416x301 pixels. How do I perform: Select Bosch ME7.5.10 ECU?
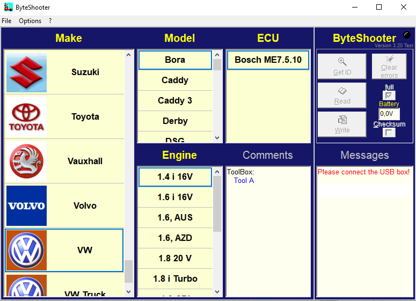pos(268,60)
